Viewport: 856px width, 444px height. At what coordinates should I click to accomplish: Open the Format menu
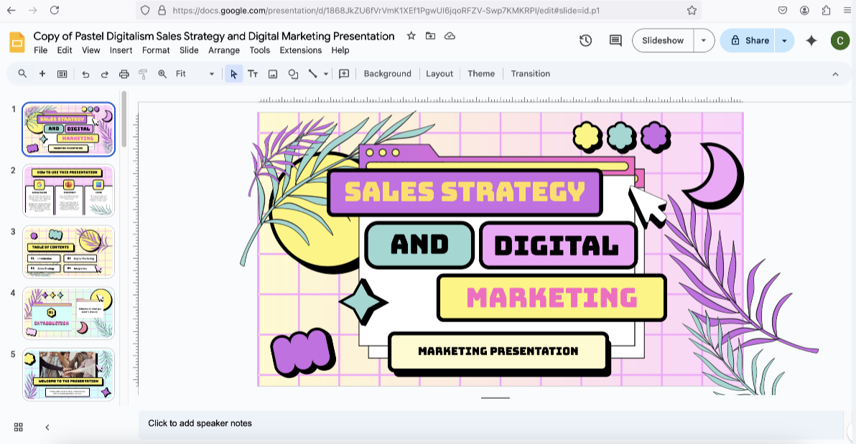156,50
